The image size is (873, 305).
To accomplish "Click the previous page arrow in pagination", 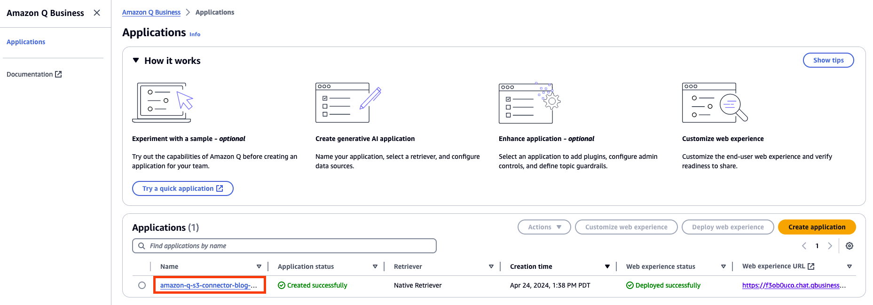I will (x=804, y=245).
